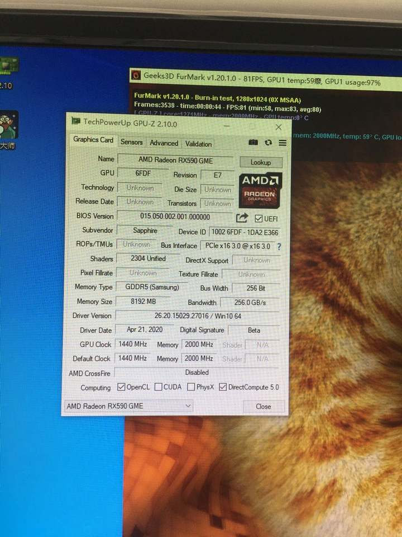
Task: Click the Transistors field Unknown
Action: (x=217, y=204)
